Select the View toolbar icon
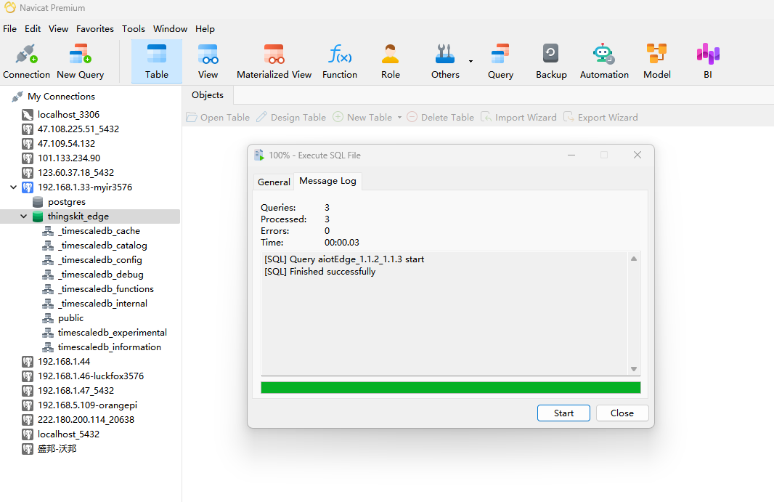This screenshot has width=774, height=502. point(208,61)
